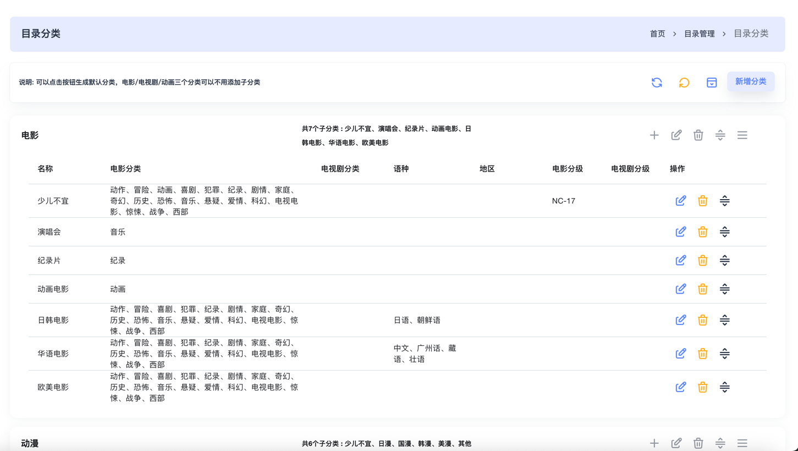Click the reorder icon for 华语电影
This screenshot has width=798, height=451.
pyautogui.click(x=724, y=354)
